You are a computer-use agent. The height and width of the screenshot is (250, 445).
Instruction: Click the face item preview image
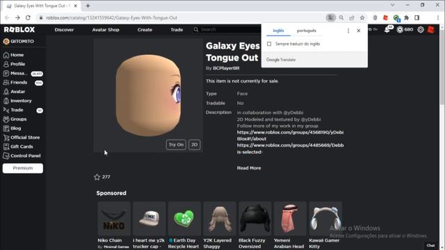pyautogui.click(x=148, y=96)
